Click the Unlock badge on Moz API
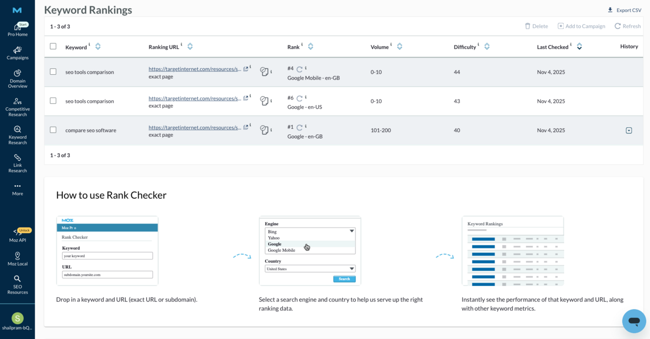This screenshot has width=650, height=339. click(x=24, y=230)
